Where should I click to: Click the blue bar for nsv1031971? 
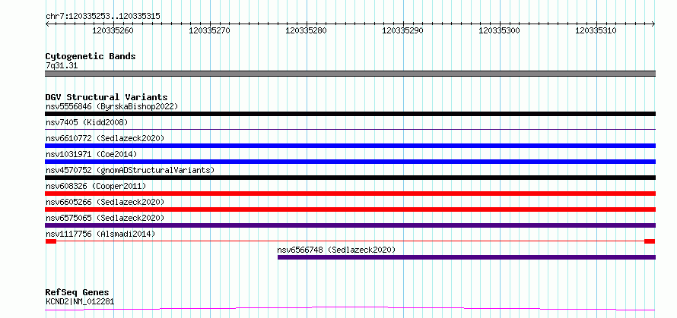click(350, 162)
